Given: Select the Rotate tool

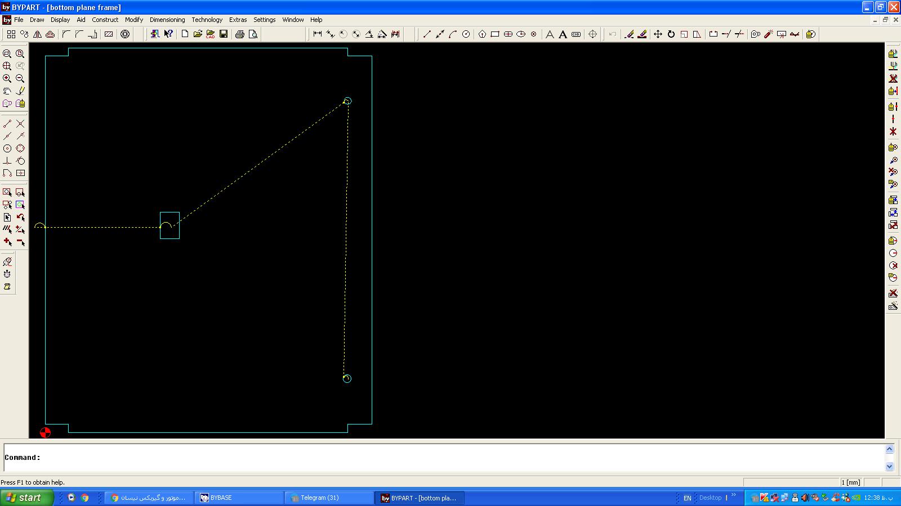Looking at the screenshot, I should click(671, 34).
